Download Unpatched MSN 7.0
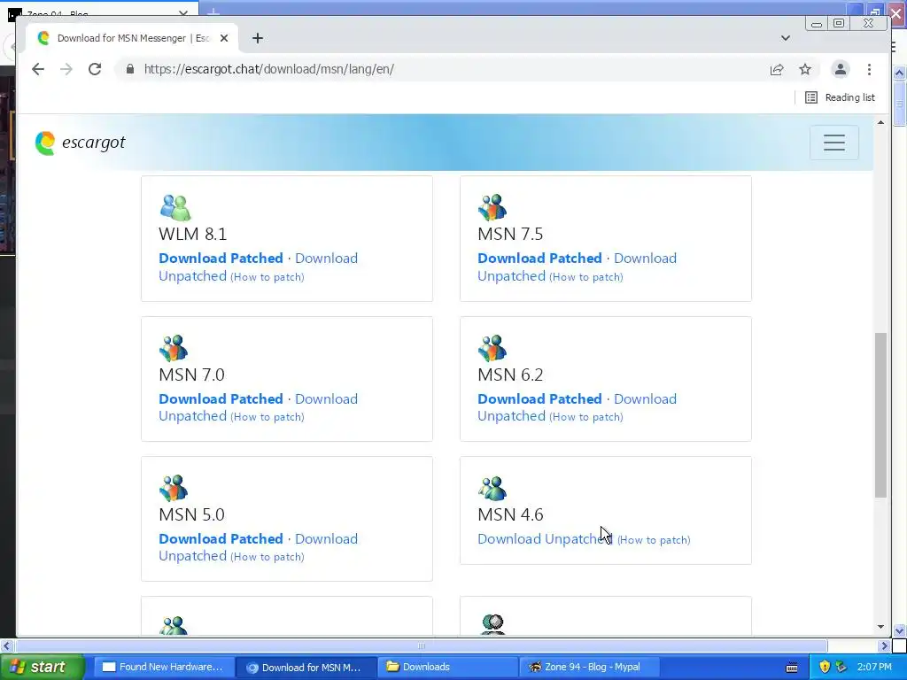This screenshot has height=680, width=907. point(326,399)
